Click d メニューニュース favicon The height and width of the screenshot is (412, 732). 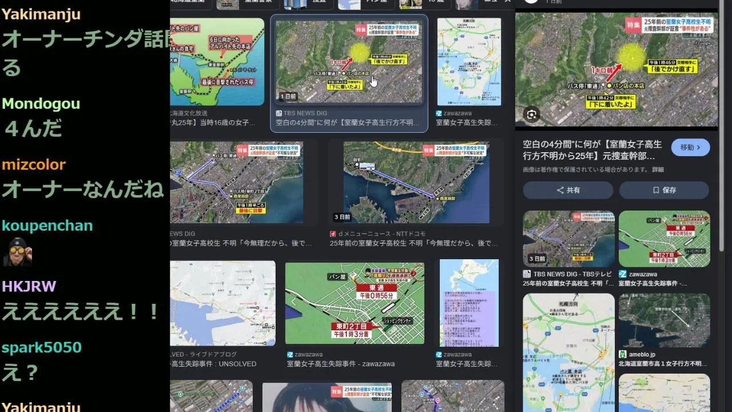333,234
